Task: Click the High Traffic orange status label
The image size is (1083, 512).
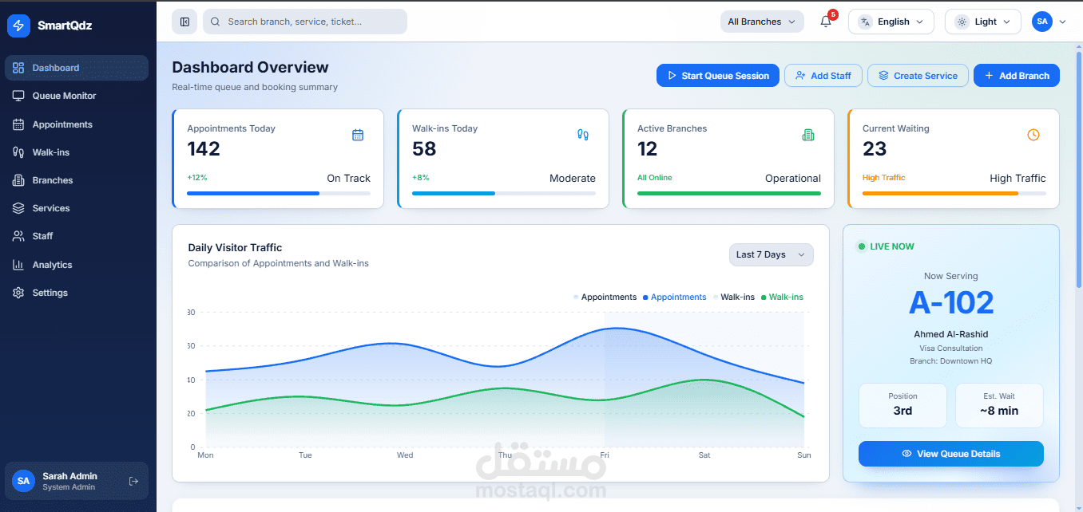Action: (883, 177)
